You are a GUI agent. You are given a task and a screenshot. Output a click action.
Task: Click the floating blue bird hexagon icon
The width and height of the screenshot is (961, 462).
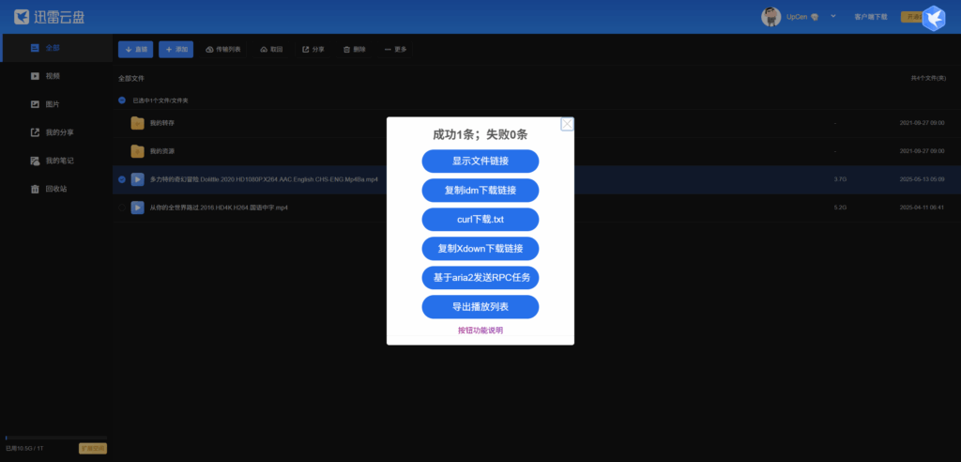(x=933, y=19)
